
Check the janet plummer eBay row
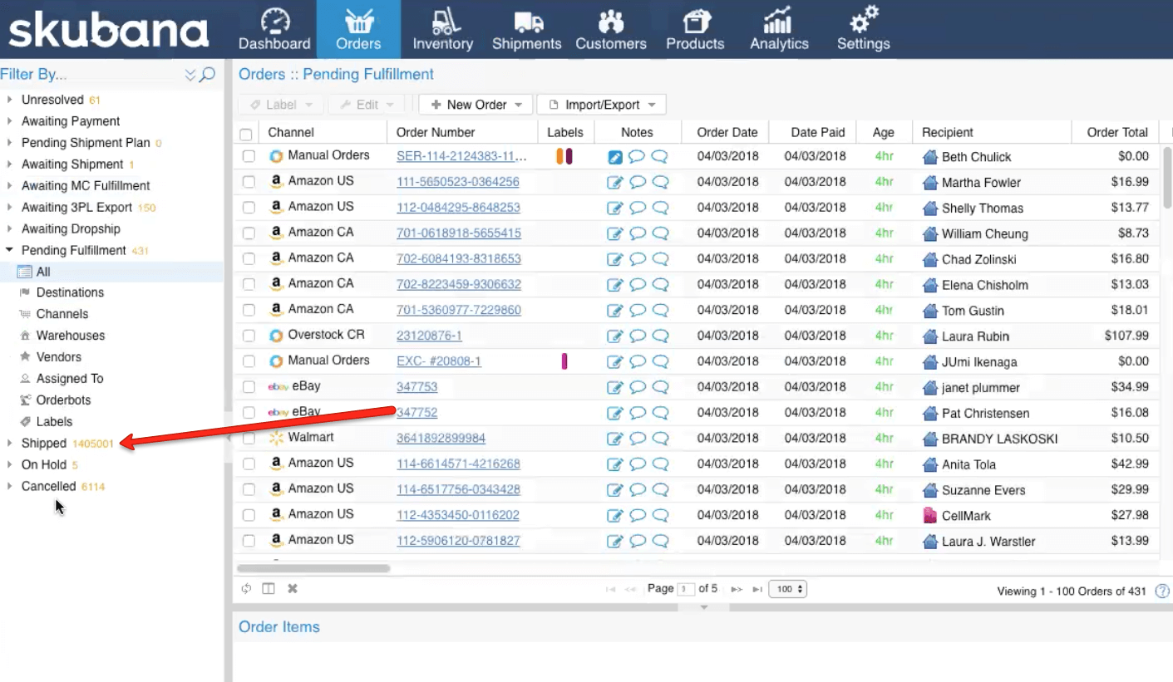tap(249, 387)
